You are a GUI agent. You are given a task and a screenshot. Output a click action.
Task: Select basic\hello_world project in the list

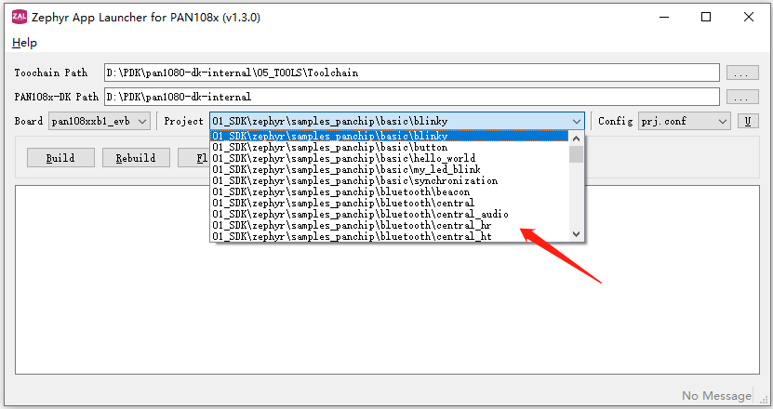[390, 158]
